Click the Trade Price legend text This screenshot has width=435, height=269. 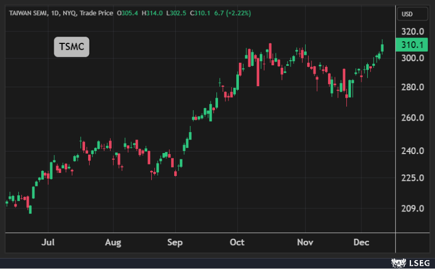pyautogui.click(x=96, y=13)
